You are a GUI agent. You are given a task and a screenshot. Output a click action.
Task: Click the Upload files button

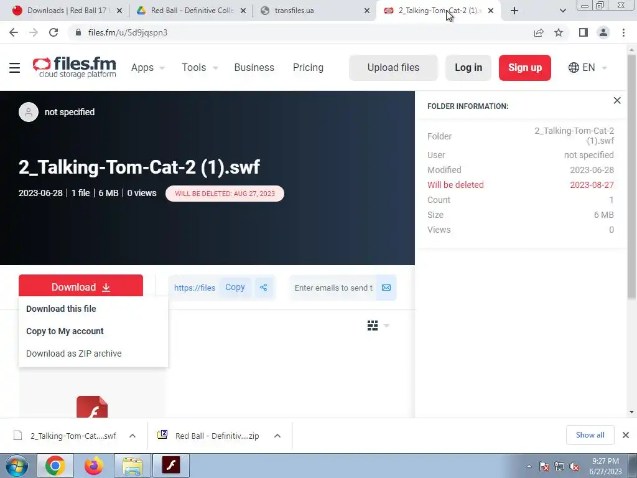point(393,67)
